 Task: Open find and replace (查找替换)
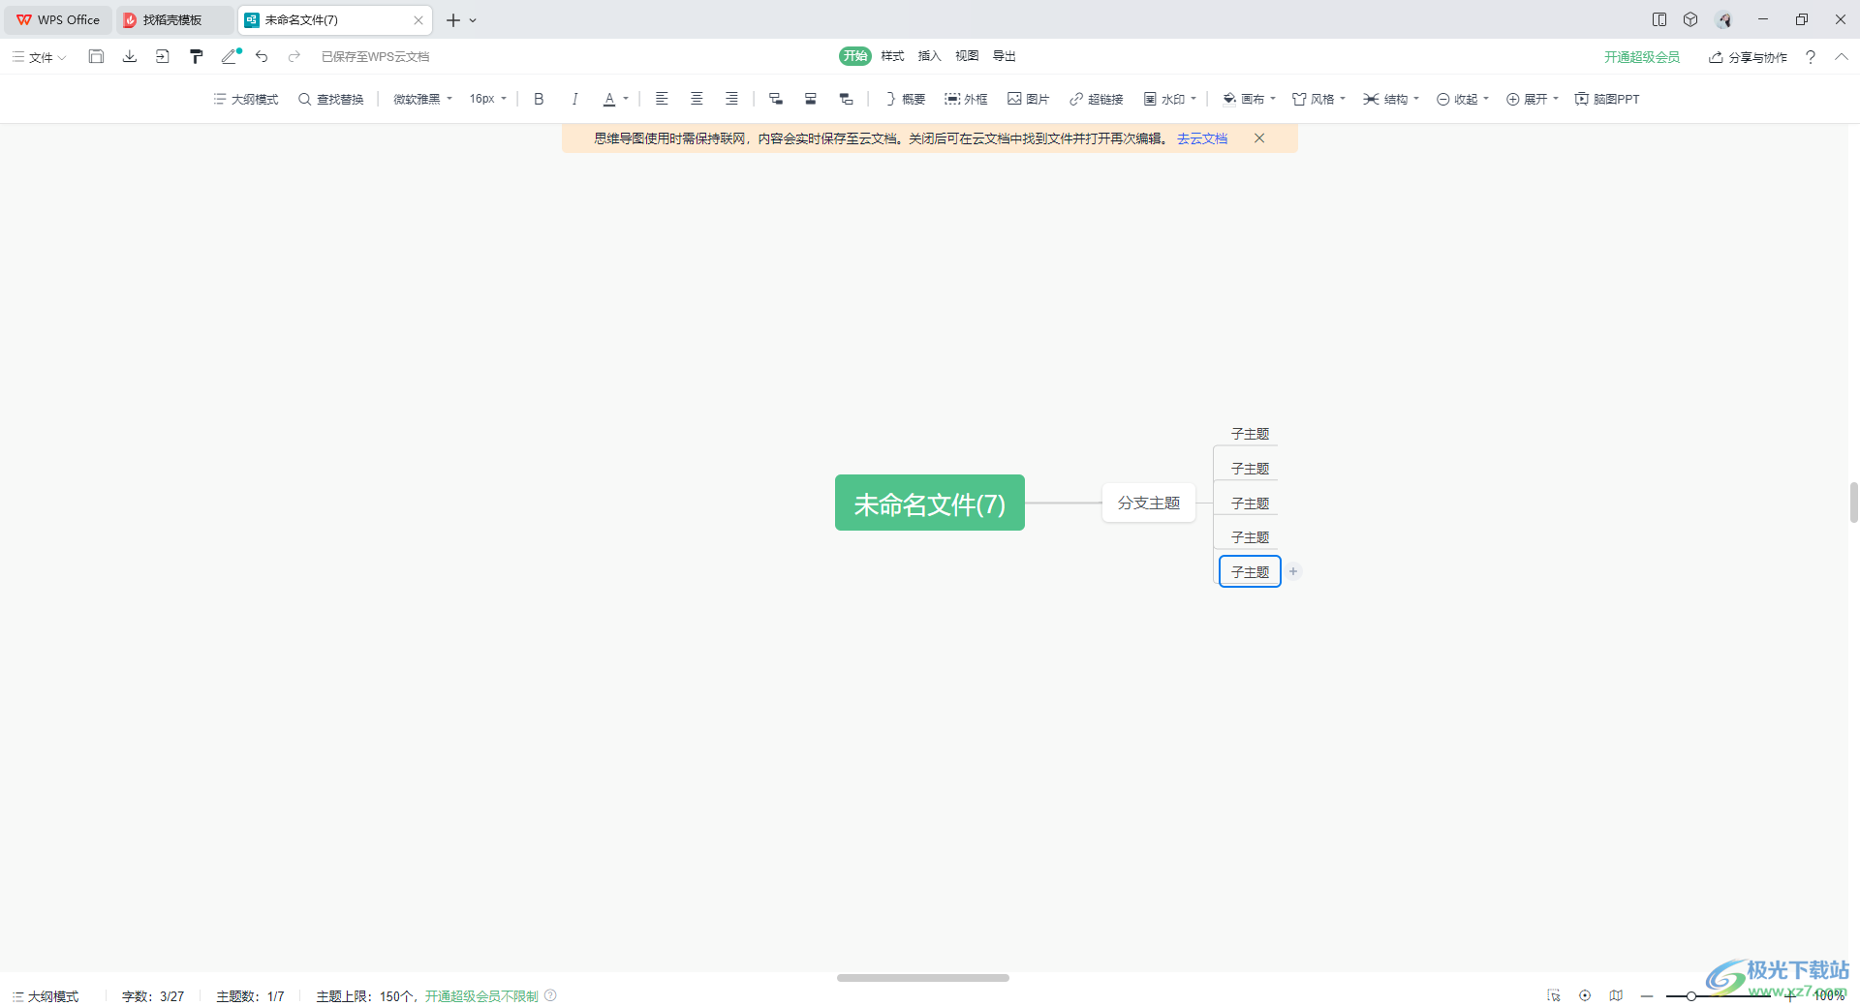pyautogui.click(x=331, y=99)
